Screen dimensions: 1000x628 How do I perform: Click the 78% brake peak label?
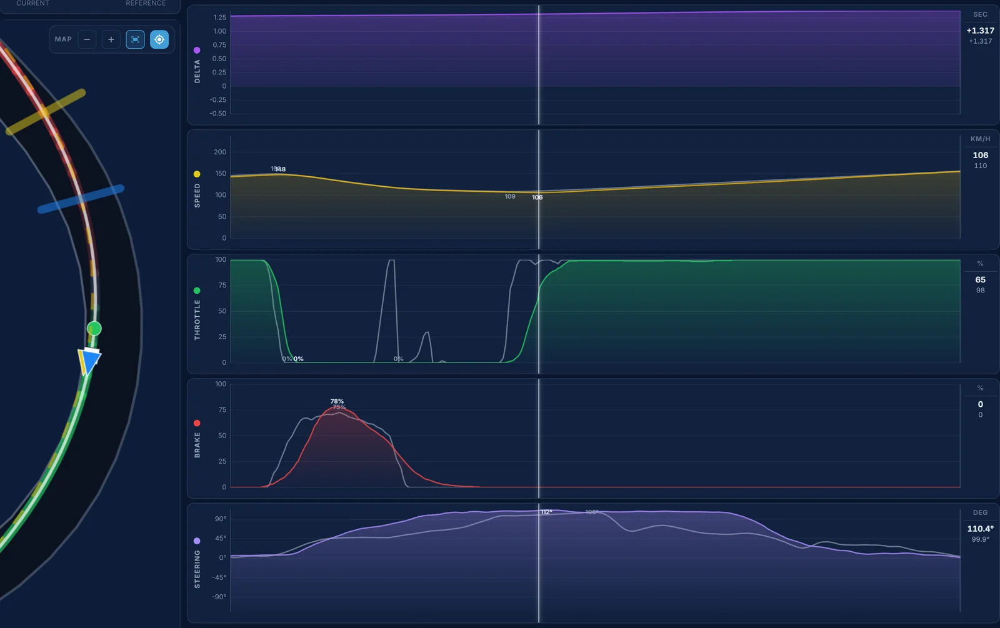[x=337, y=401]
